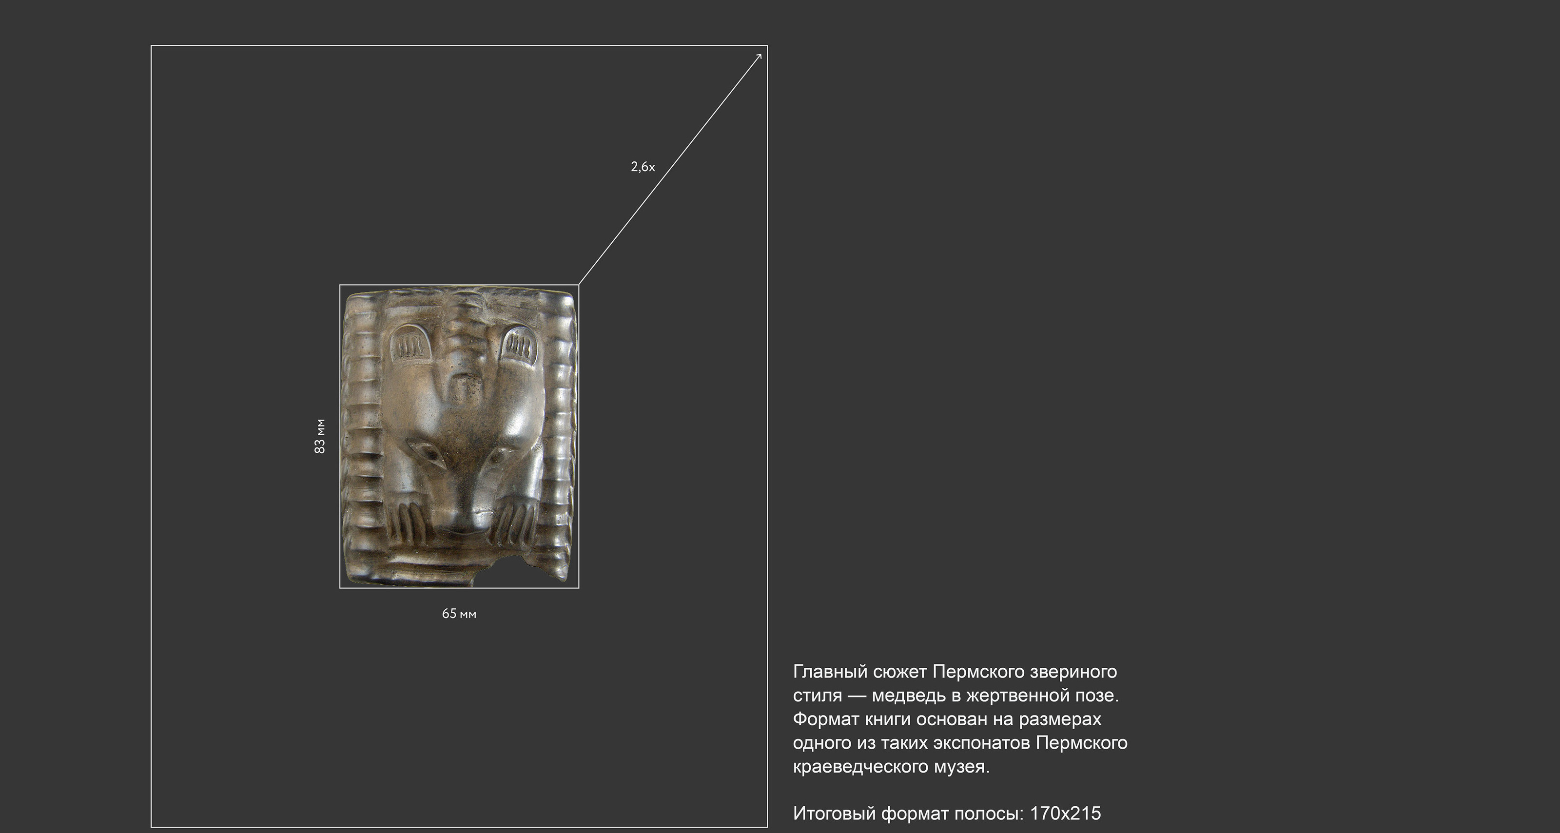The height and width of the screenshot is (833, 1560).
Task: Click the inner frame corner where the arrow starts
Action: (579, 285)
